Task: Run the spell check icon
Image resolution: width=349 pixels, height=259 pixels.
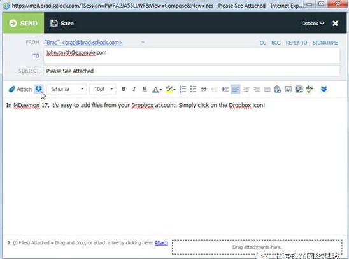Action: click(x=310, y=89)
